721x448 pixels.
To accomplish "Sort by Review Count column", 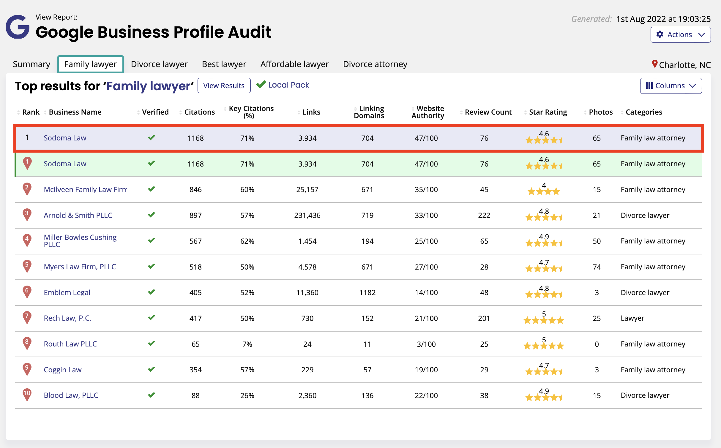I will [486, 112].
